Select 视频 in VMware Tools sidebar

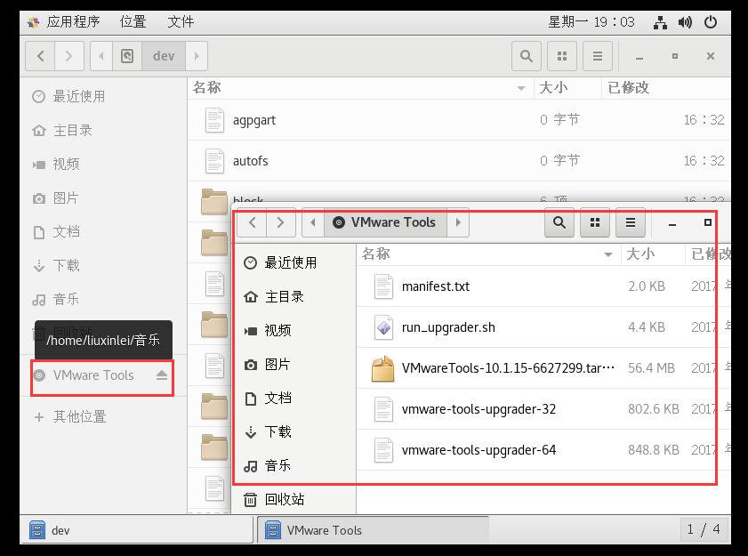pos(294,330)
